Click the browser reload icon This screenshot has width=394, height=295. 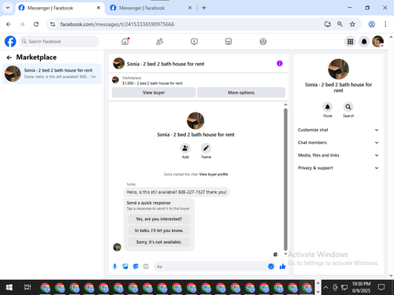(36, 24)
